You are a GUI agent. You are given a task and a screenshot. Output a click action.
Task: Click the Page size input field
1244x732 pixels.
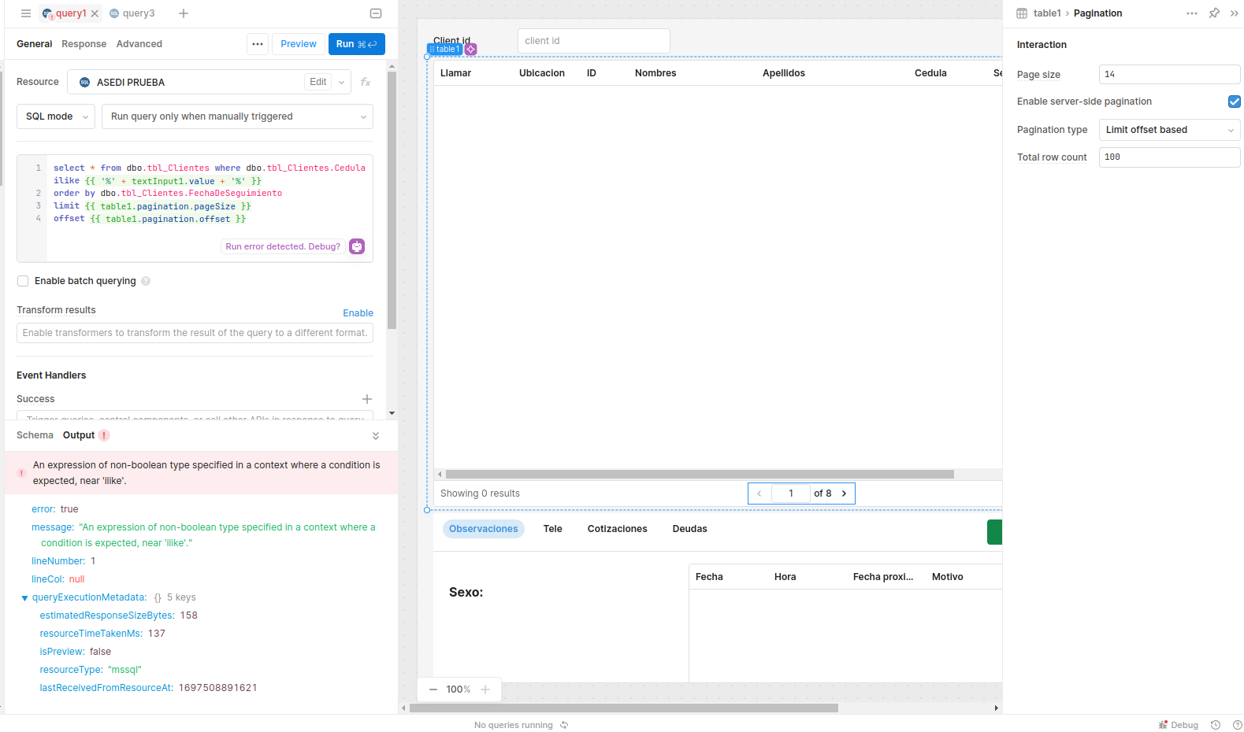(x=1169, y=74)
